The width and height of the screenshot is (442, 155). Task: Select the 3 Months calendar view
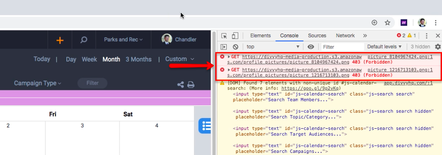138,59
